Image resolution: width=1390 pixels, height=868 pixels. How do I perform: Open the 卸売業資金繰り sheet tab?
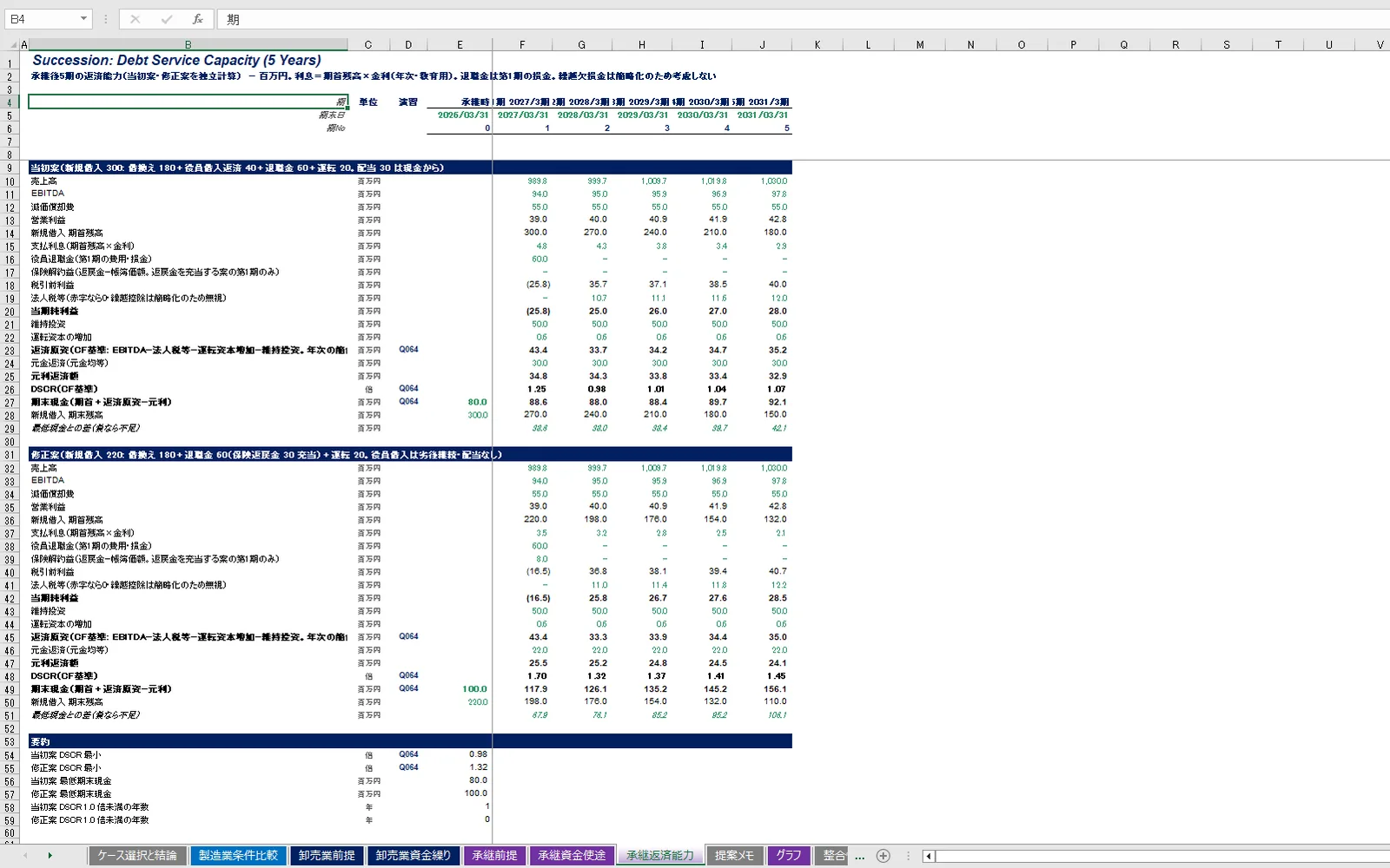click(x=414, y=856)
